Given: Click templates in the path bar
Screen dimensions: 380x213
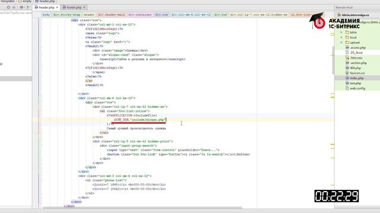Looking at the screenshot, I should point(8,1).
